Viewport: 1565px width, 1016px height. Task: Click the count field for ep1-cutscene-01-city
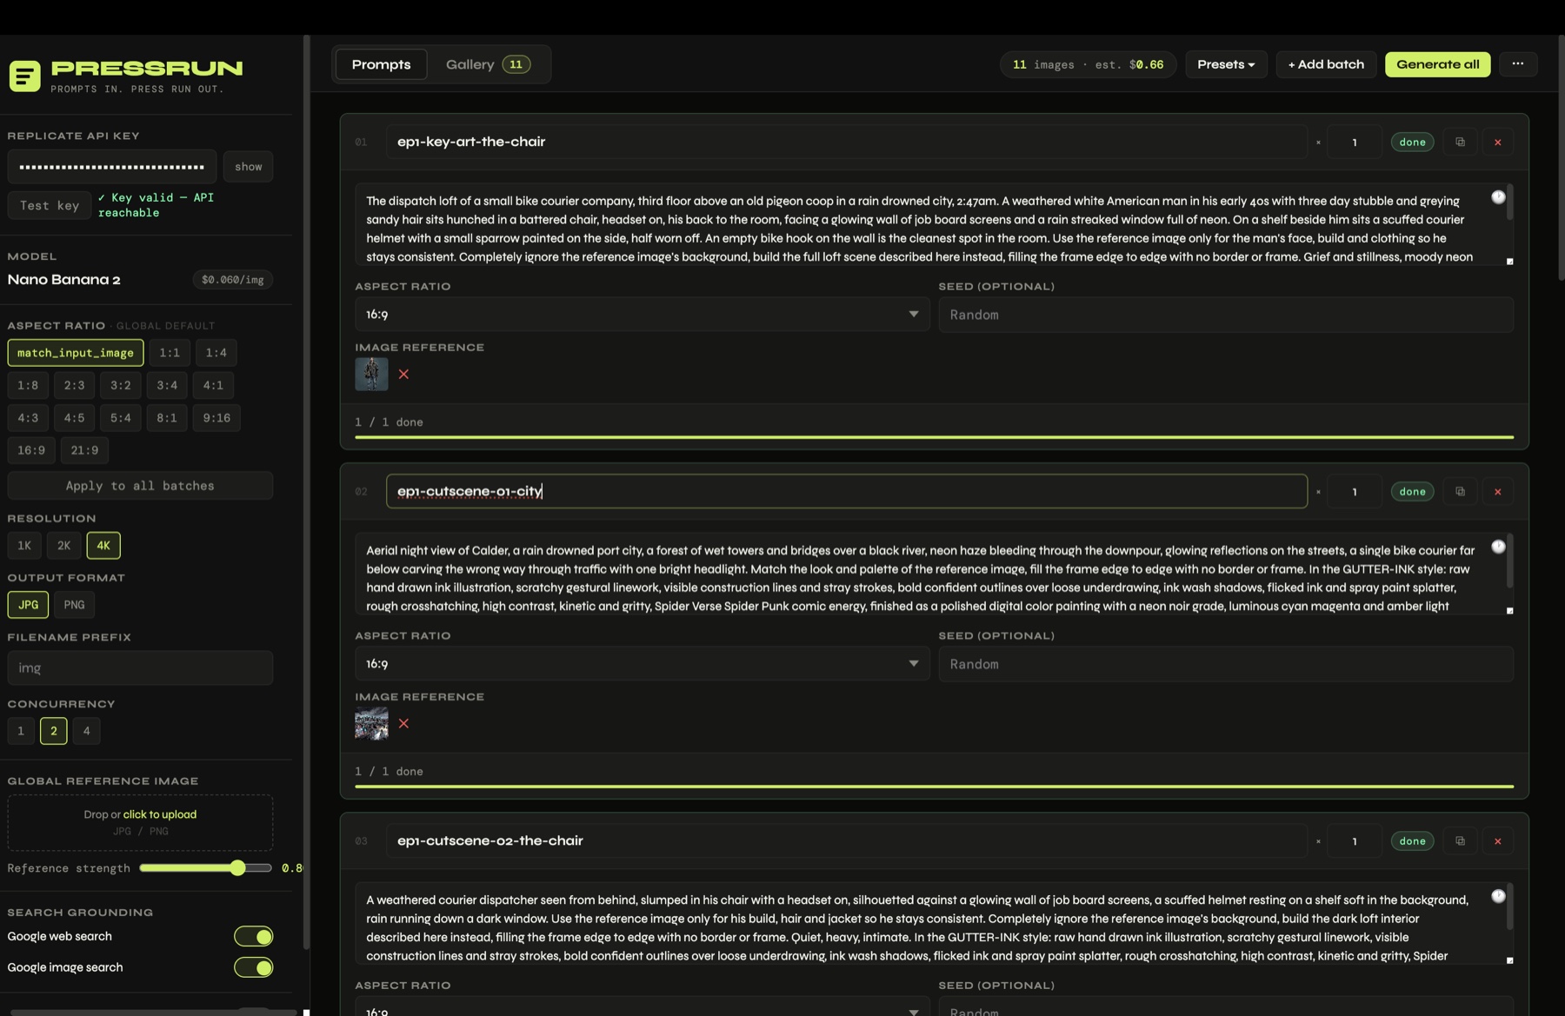[x=1354, y=491]
